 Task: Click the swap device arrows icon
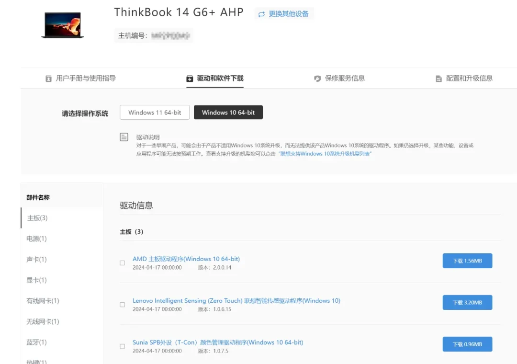pos(261,14)
